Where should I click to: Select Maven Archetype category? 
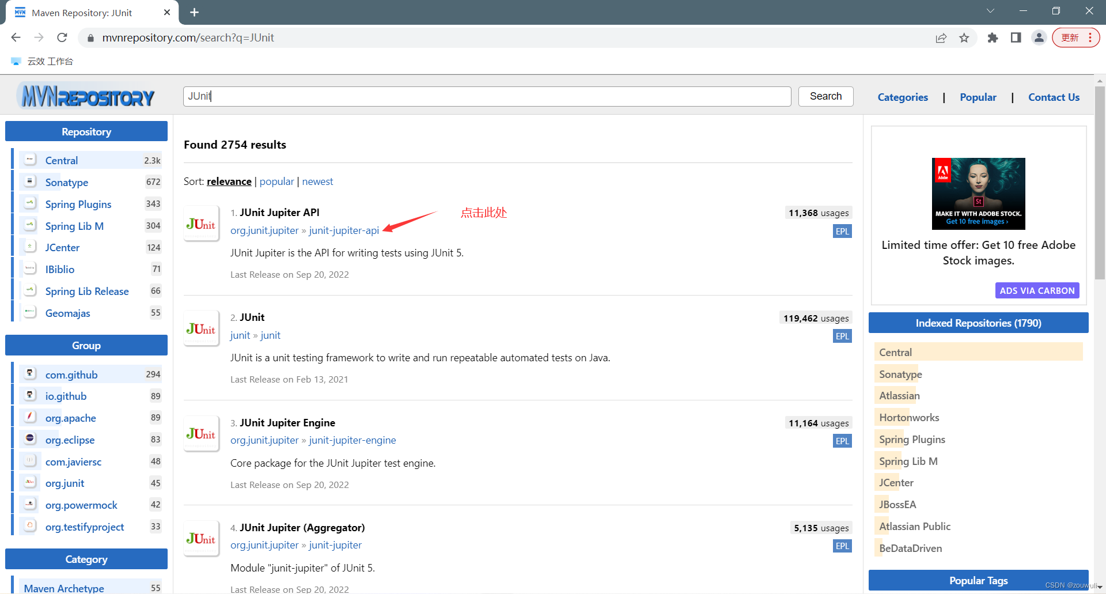tap(64, 588)
